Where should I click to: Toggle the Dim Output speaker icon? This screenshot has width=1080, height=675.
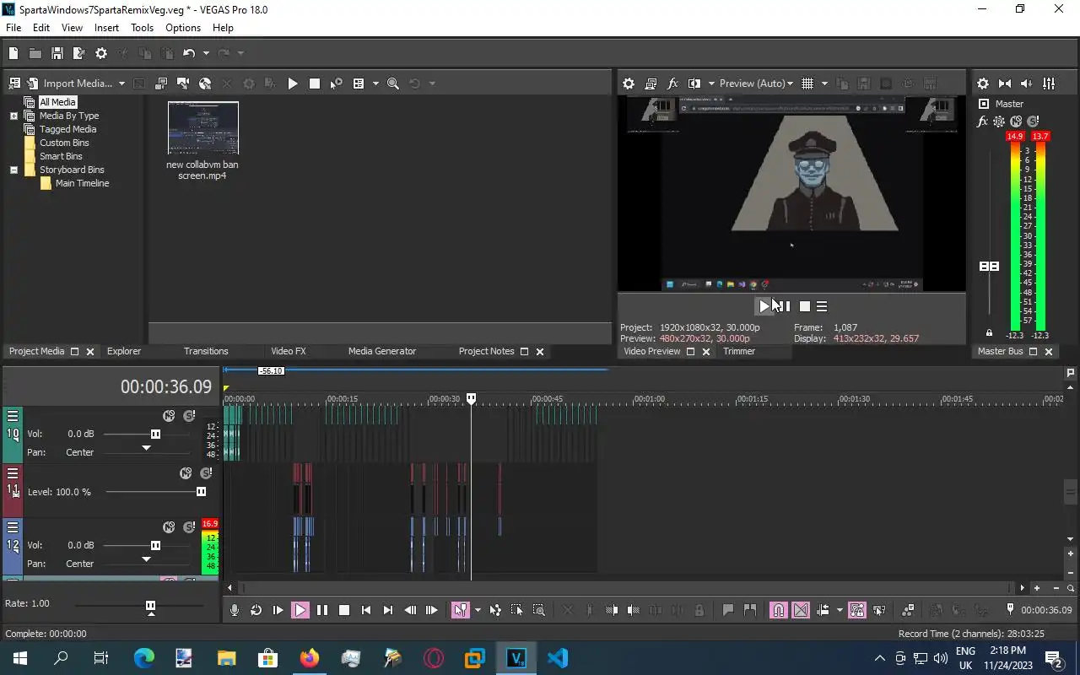pos(1027,84)
